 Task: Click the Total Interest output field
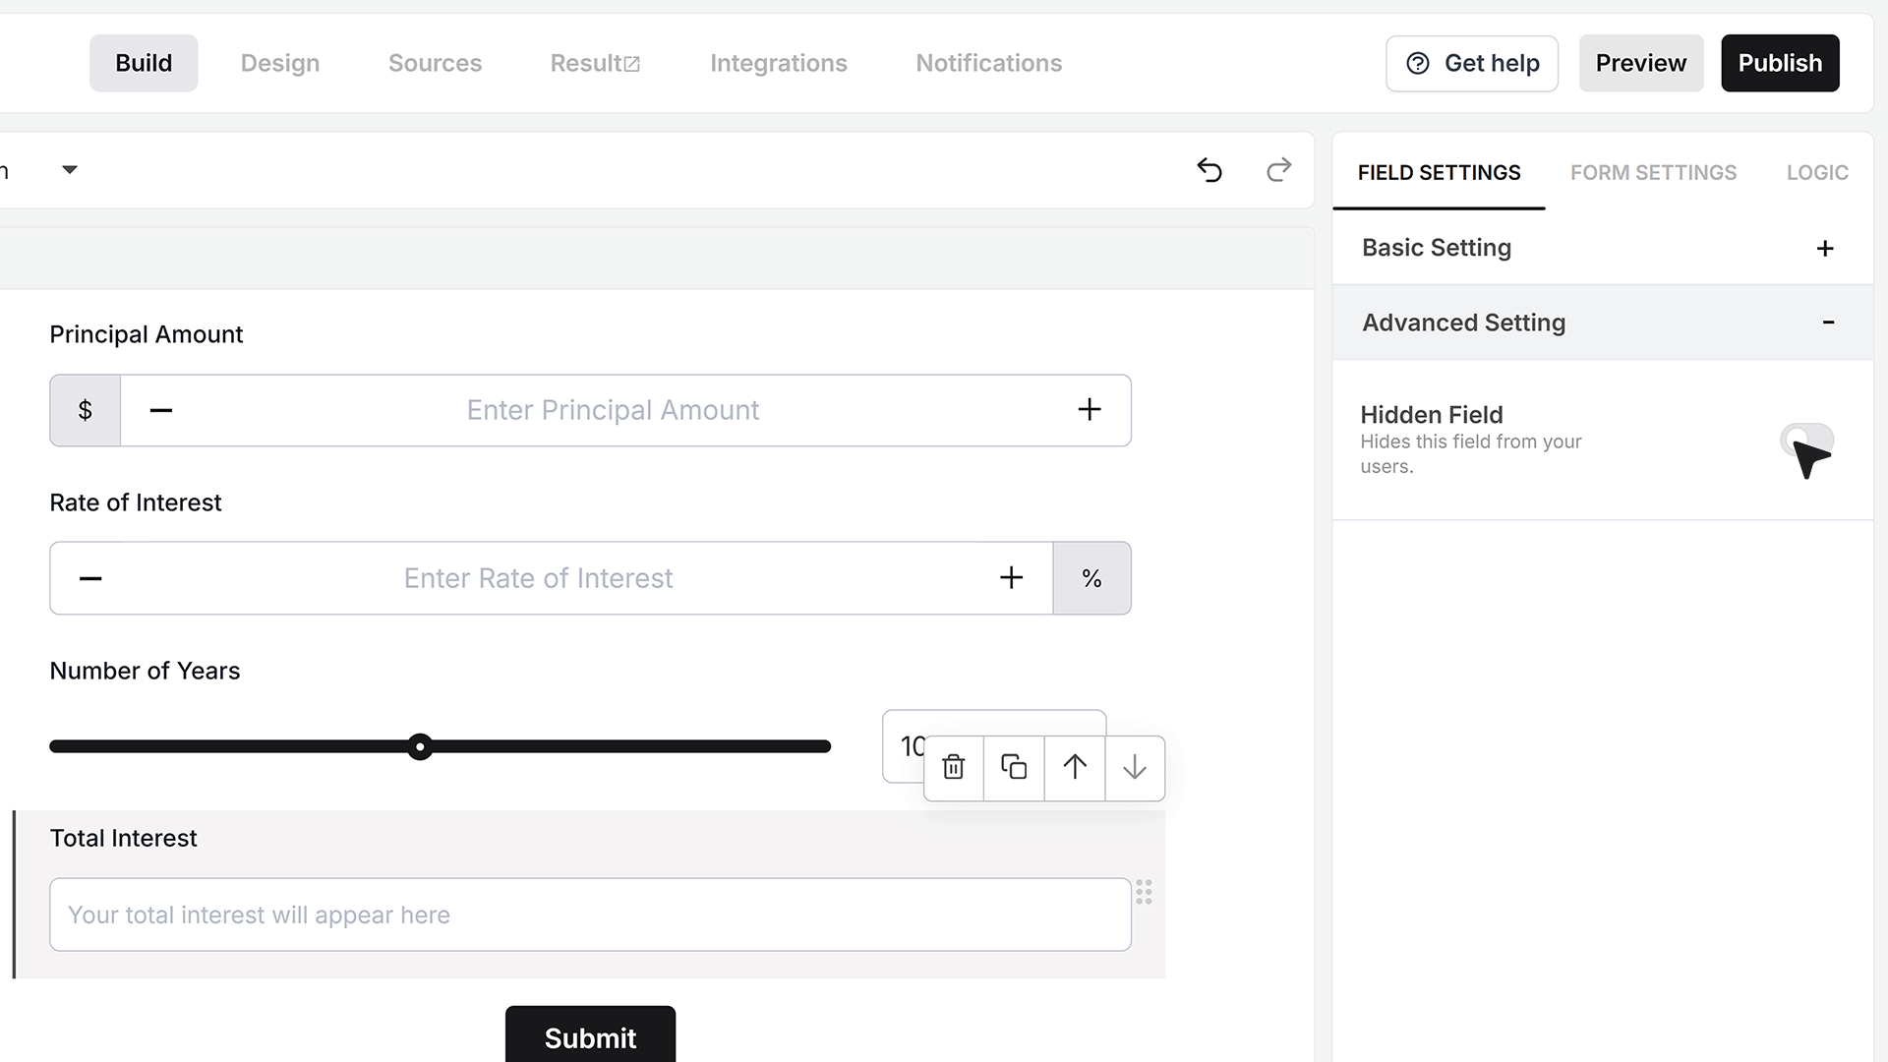[x=590, y=914]
